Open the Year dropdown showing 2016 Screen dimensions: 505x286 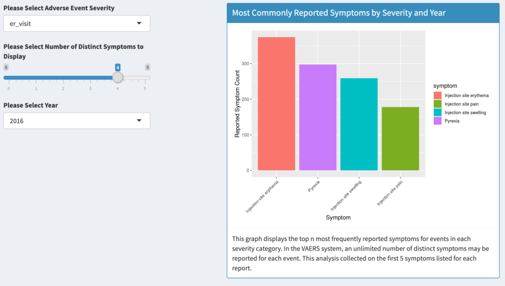(x=76, y=121)
